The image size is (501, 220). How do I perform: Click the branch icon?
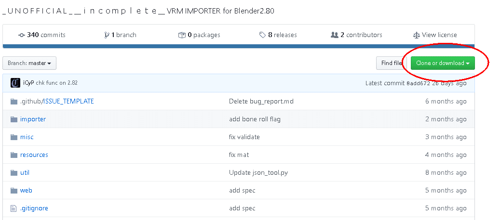coord(107,35)
